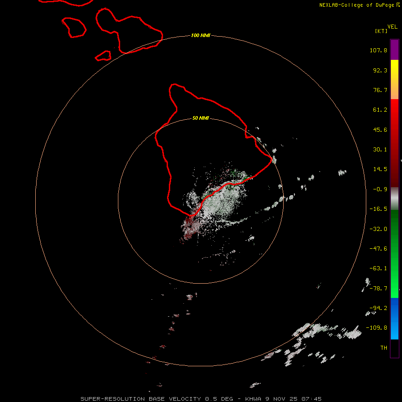Click the purple segment of the velocity color bar
402x402 pixels.
(x=394, y=50)
